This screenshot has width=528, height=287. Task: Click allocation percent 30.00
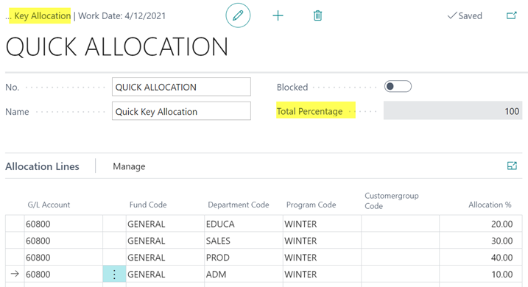[x=481, y=241]
